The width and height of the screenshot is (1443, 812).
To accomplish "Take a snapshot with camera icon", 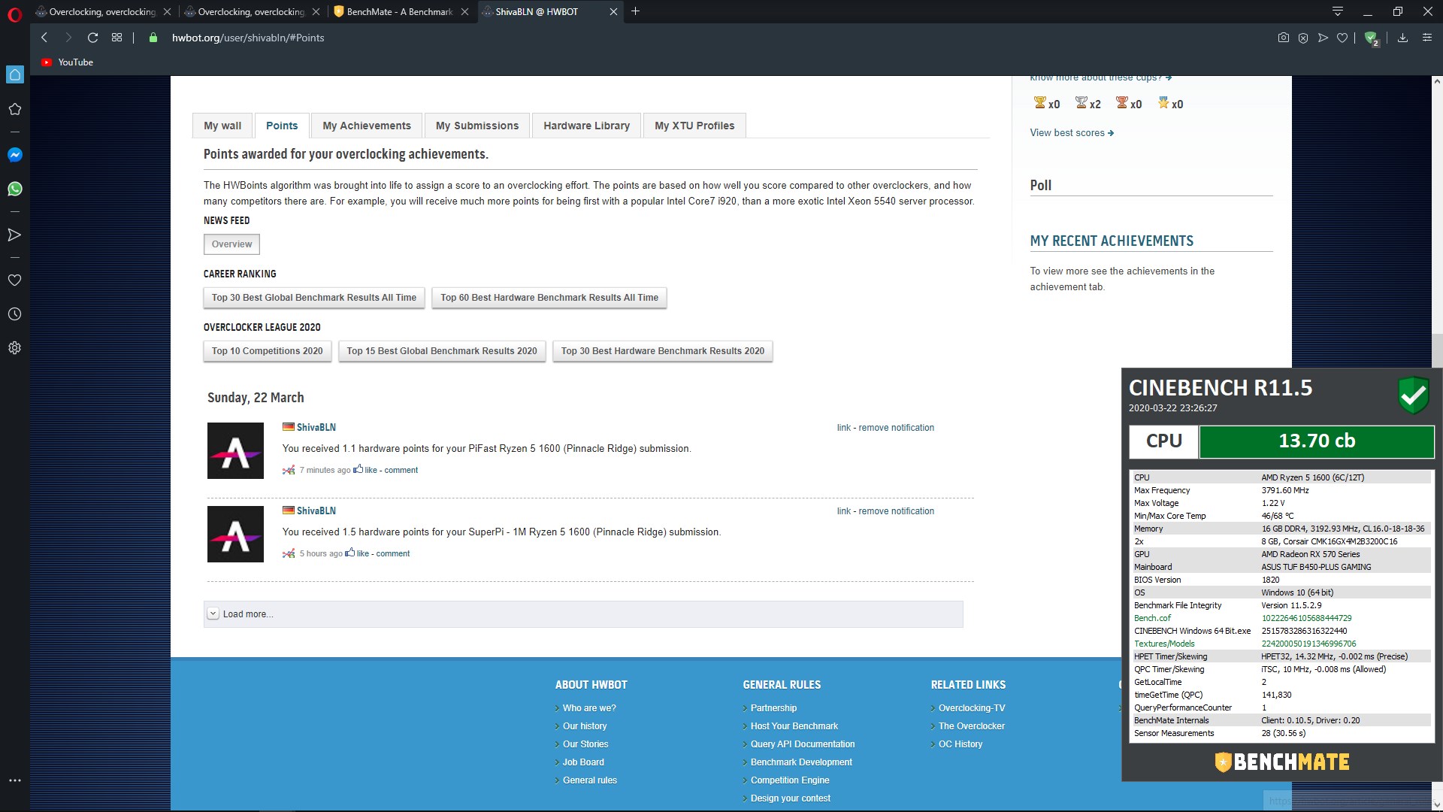I will (1284, 38).
